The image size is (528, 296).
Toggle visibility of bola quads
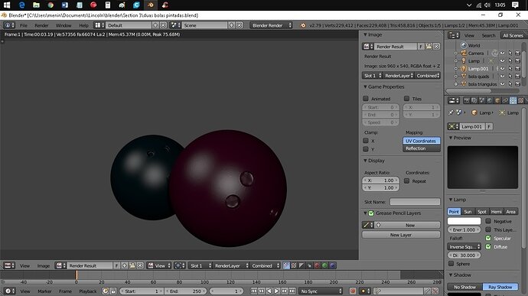click(x=503, y=76)
